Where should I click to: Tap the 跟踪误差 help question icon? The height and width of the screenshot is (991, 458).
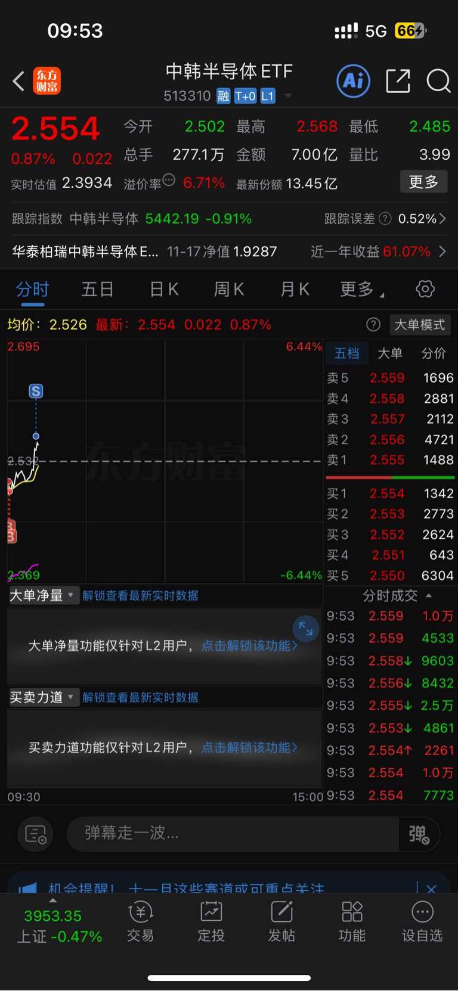pos(385,219)
